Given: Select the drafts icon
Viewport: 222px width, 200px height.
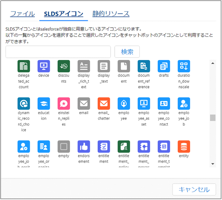Looking at the screenshot, I should 164,66.
